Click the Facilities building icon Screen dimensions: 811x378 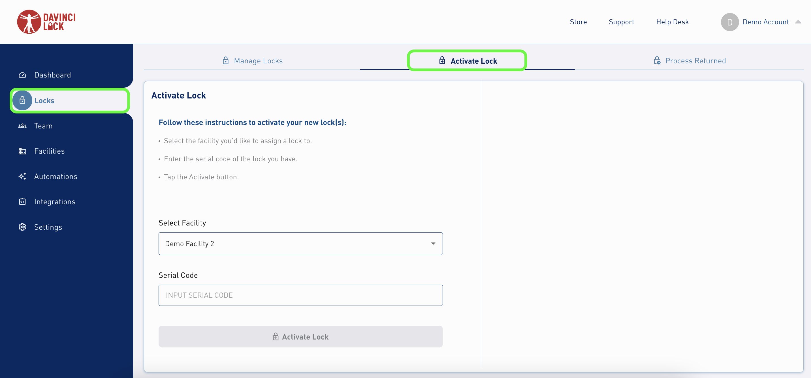[22, 151]
